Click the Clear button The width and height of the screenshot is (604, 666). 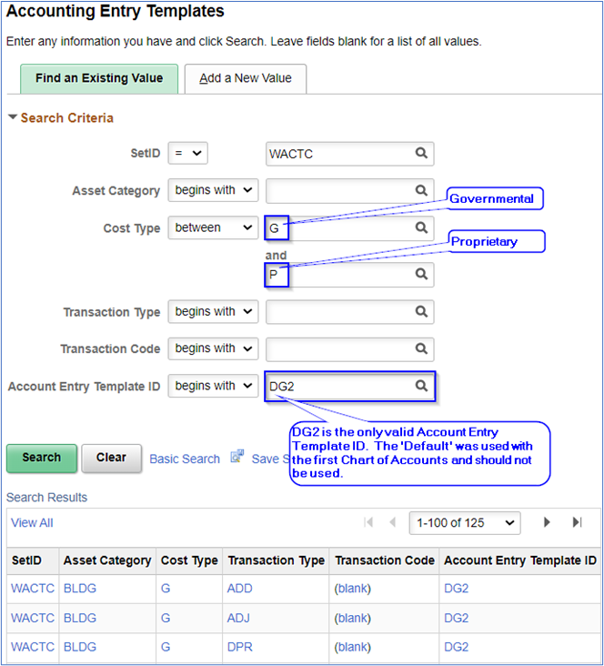click(x=111, y=458)
